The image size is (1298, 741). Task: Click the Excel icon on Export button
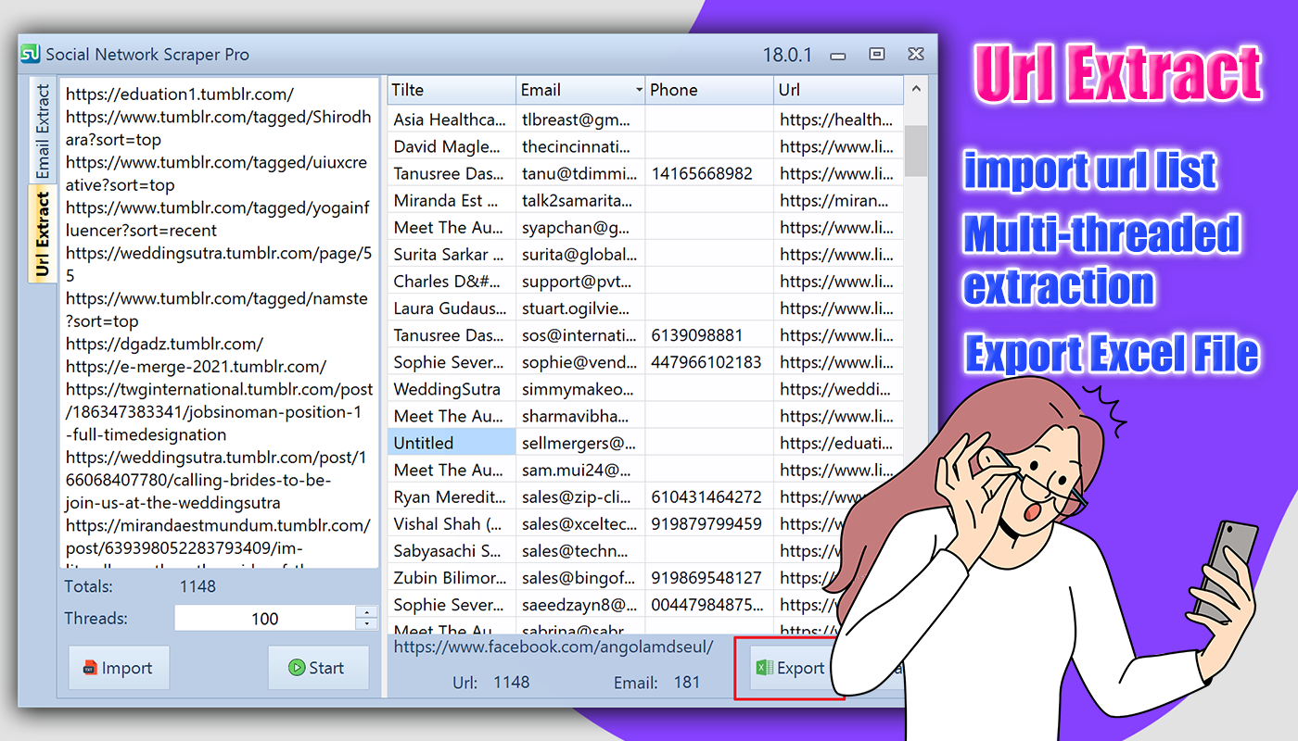pos(764,668)
